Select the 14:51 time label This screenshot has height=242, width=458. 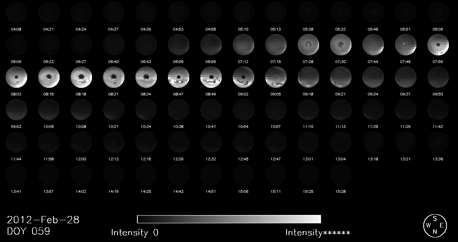[211, 191]
